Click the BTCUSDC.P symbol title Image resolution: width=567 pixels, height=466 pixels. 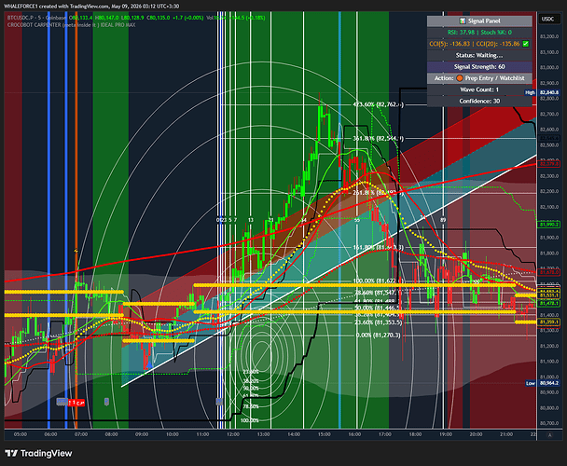click(x=21, y=18)
